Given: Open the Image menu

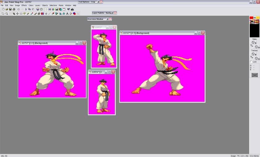Looking at the screenshot, I should pos(17,6).
